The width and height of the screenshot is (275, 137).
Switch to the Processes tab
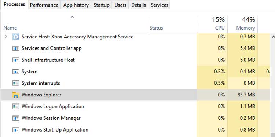[x=14, y=4]
